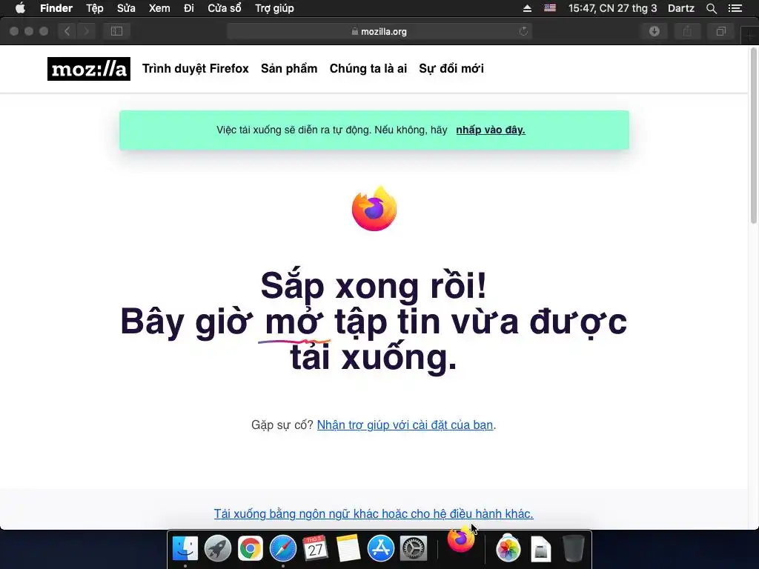Open the Sửa menu

pyautogui.click(x=126, y=8)
